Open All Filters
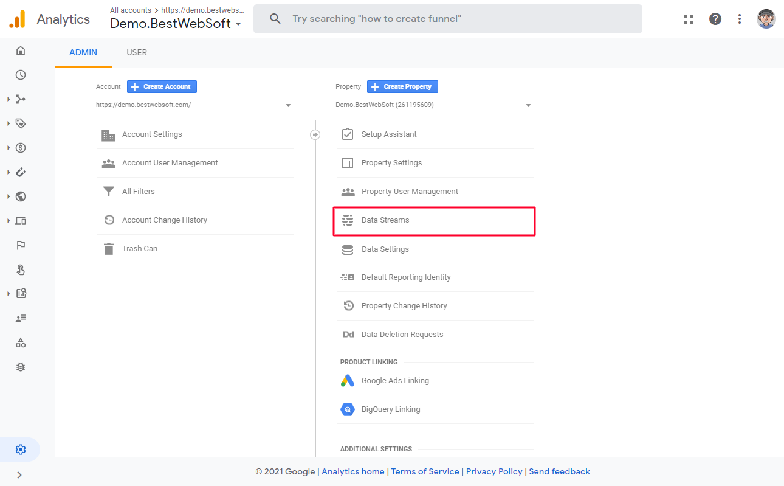784x486 pixels. pyautogui.click(x=195, y=192)
